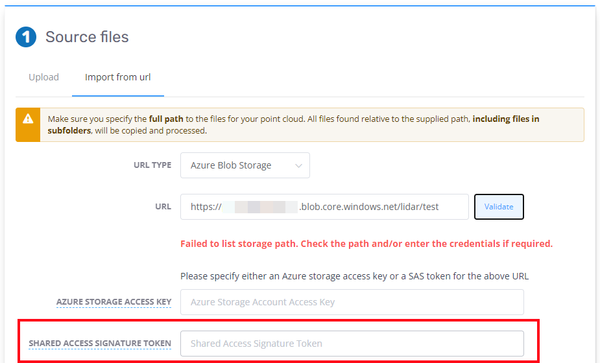The width and height of the screenshot is (600, 363).
Task: Click the Validate button
Action: click(x=499, y=207)
